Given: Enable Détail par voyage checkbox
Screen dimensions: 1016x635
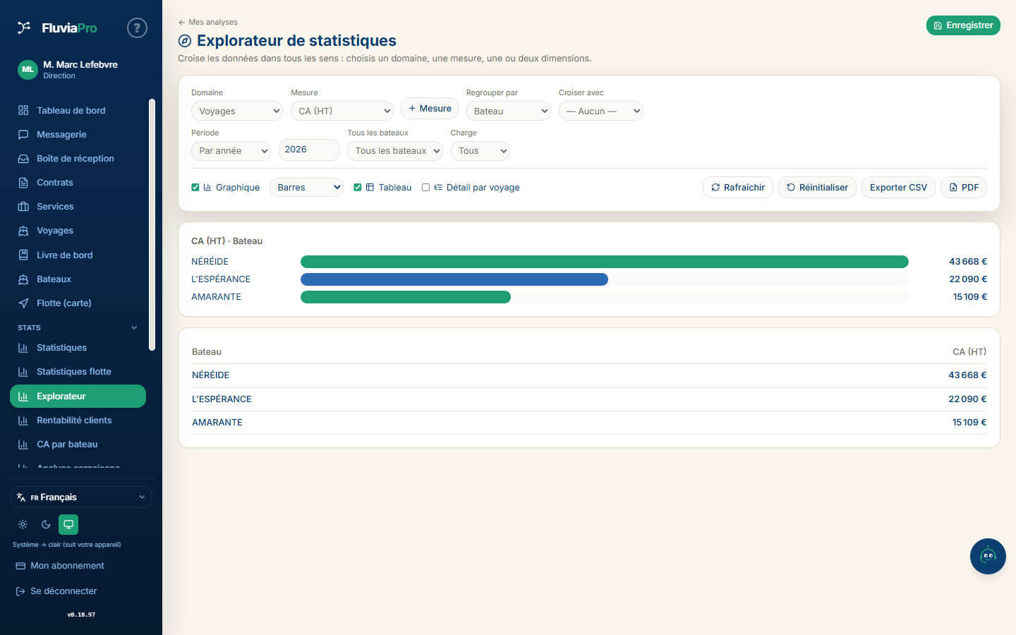Looking at the screenshot, I should (x=425, y=188).
